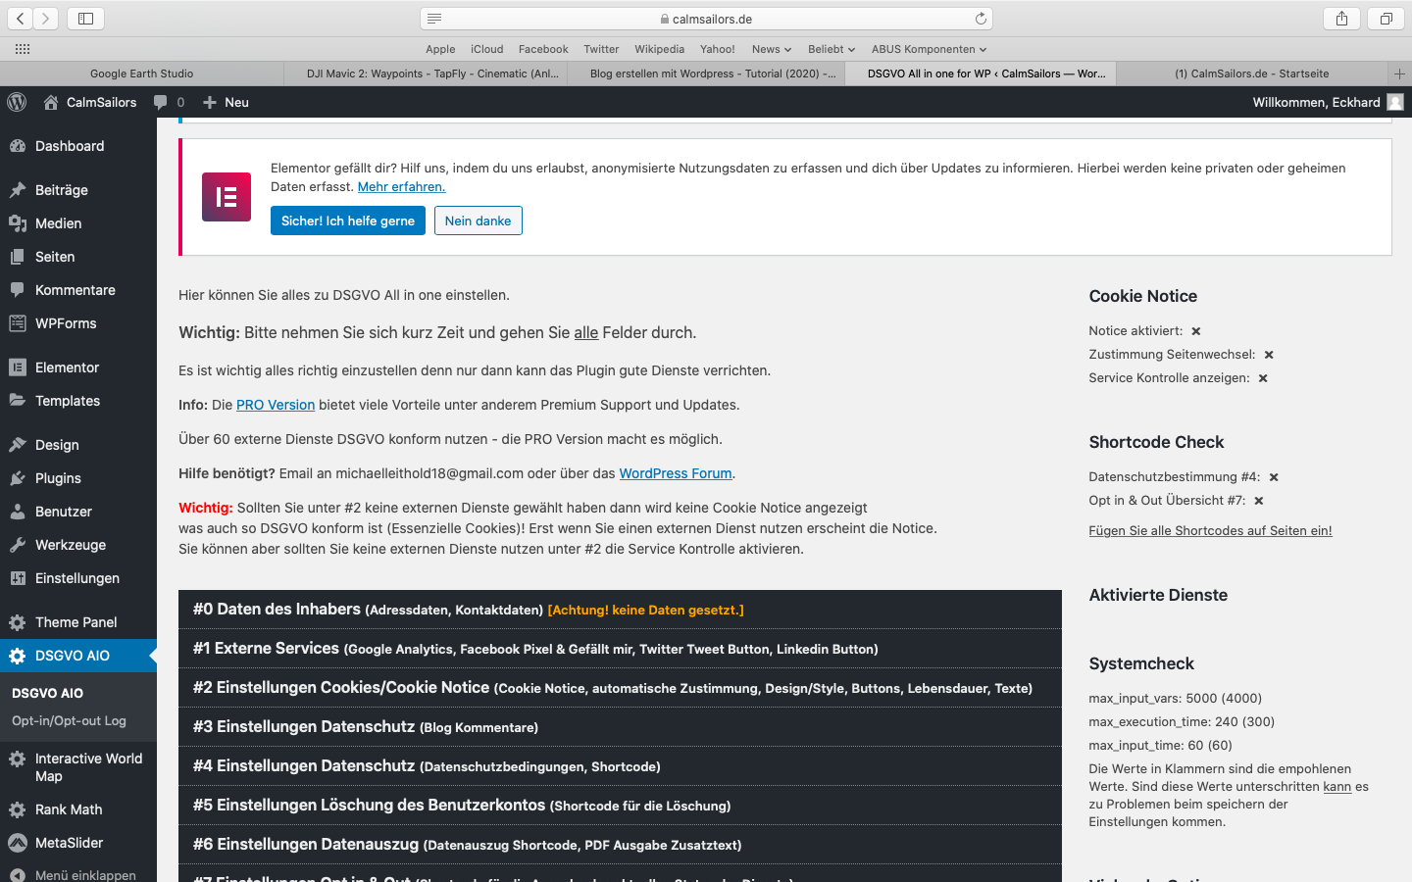Open the DSGVO AIO submenu entry
Screen dimensions: 1412x882
pyautogui.click(x=48, y=693)
